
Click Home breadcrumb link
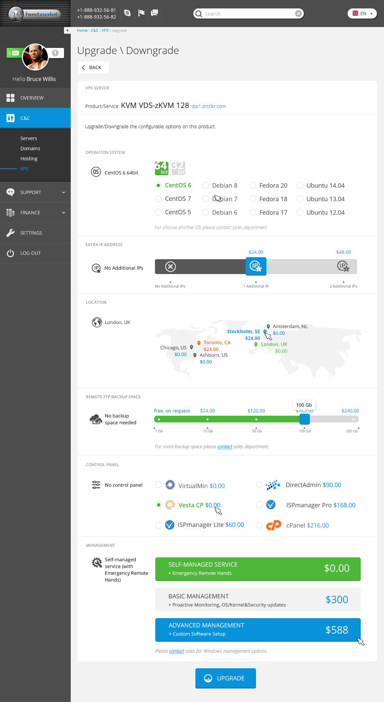pyautogui.click(x=82, y=30)
